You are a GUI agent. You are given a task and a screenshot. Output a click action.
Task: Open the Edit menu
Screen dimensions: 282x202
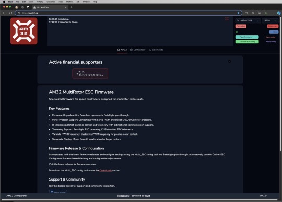24,2
